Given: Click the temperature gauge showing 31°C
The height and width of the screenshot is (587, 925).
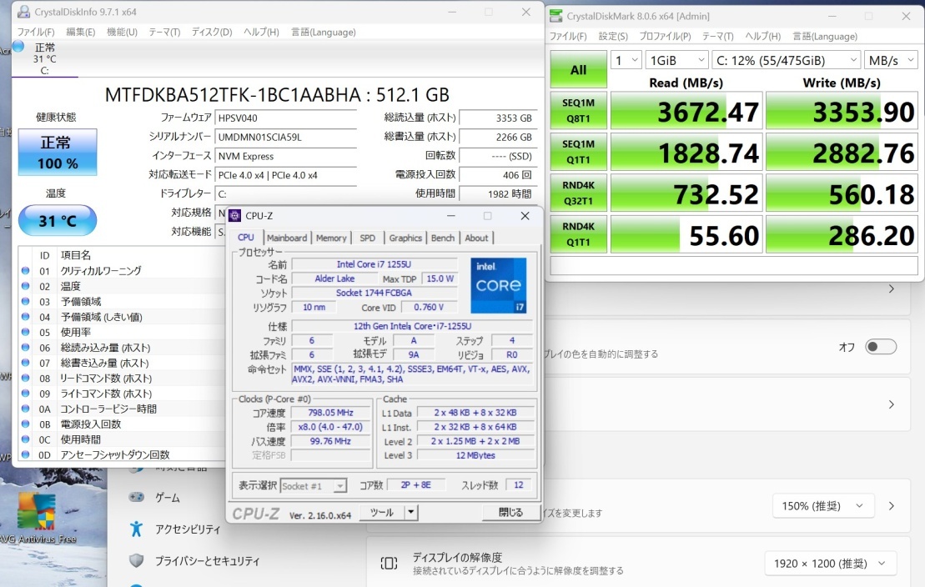Looking at the screenshot, I should click(x=57, y=220).
